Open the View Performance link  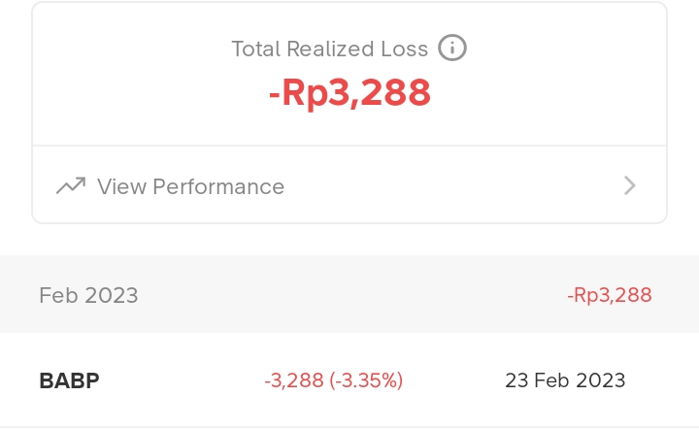tap(190, 186)
